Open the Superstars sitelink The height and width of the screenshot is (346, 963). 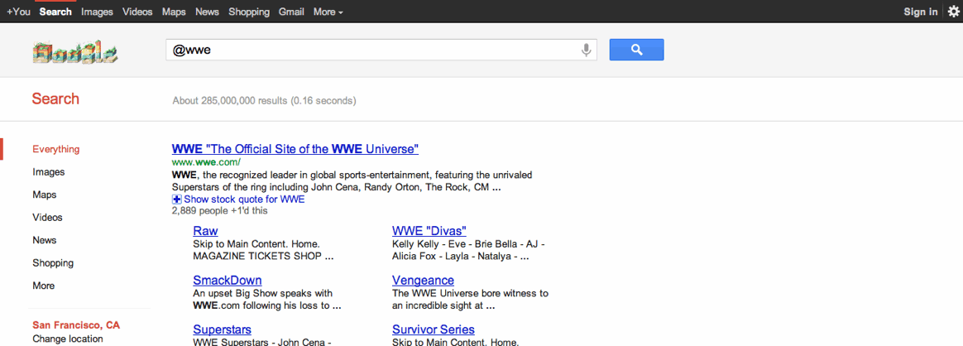pos(222,330)
